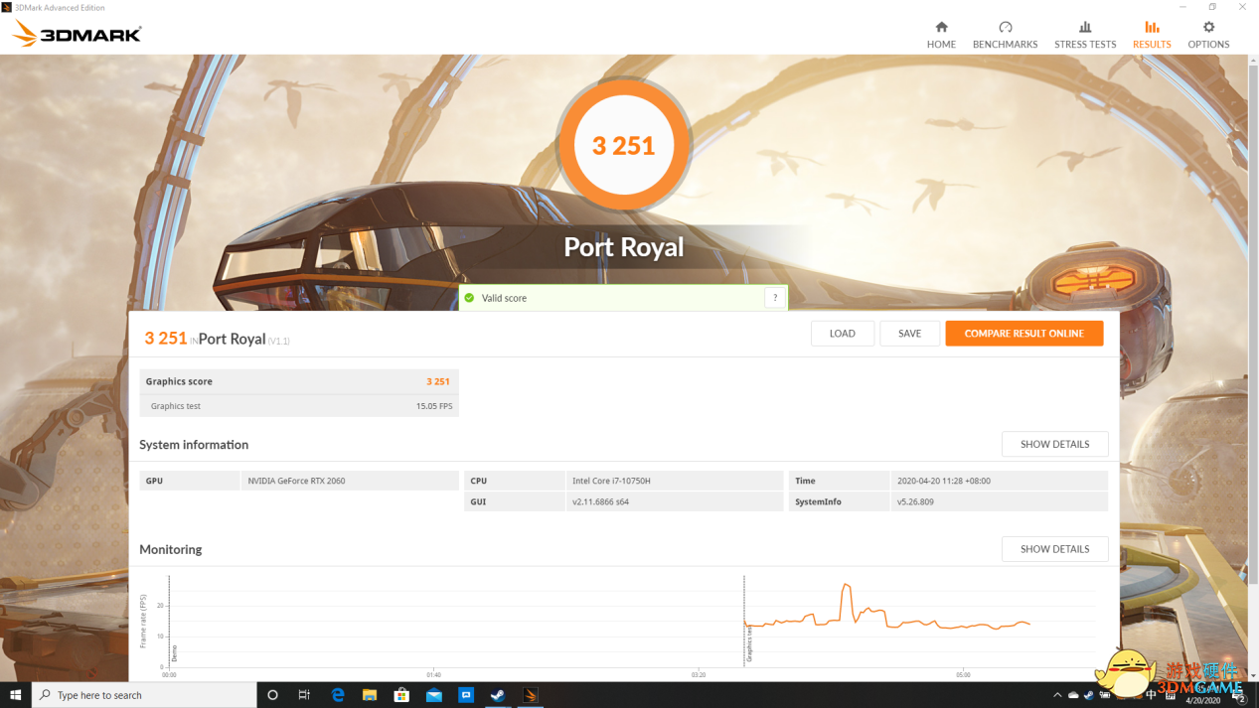Select the Graphics test 15.05 FPS row
Screen dimensions: 1259x708
click(x=299, y=406)
